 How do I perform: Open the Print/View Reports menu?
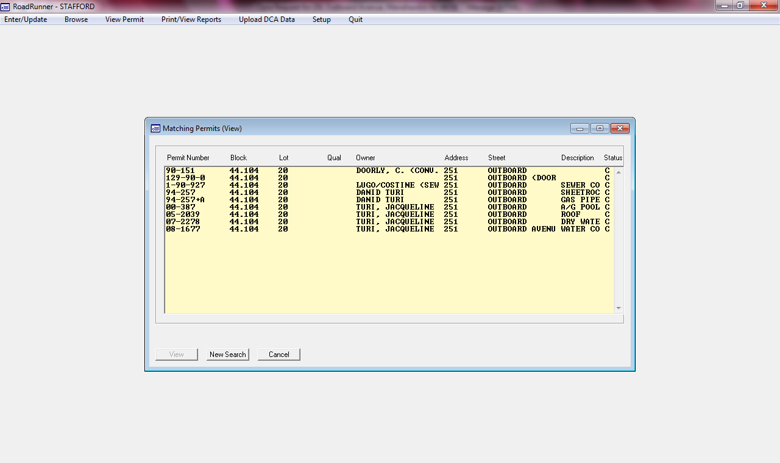tap(191, 19)
